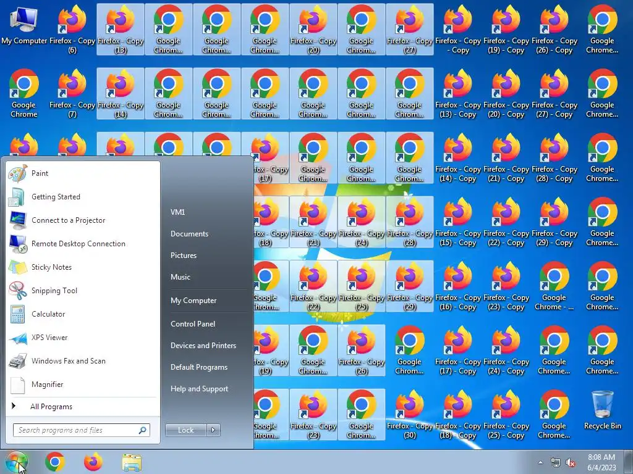Select Firefox - Copy (27) shortcut

tap(410, 30)
